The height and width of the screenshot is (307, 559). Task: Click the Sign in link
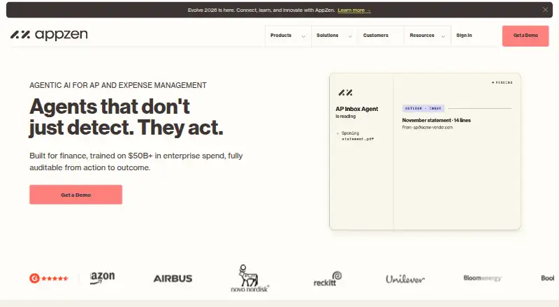(x=464, y=36)
